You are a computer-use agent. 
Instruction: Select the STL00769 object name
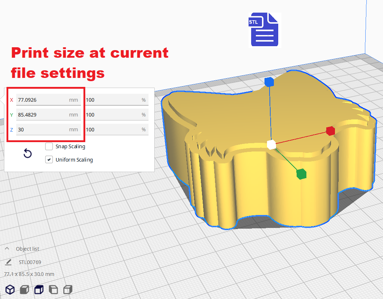30,262
